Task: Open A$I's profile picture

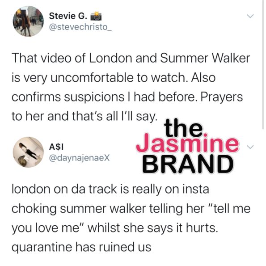Action: tap(28, 152)
